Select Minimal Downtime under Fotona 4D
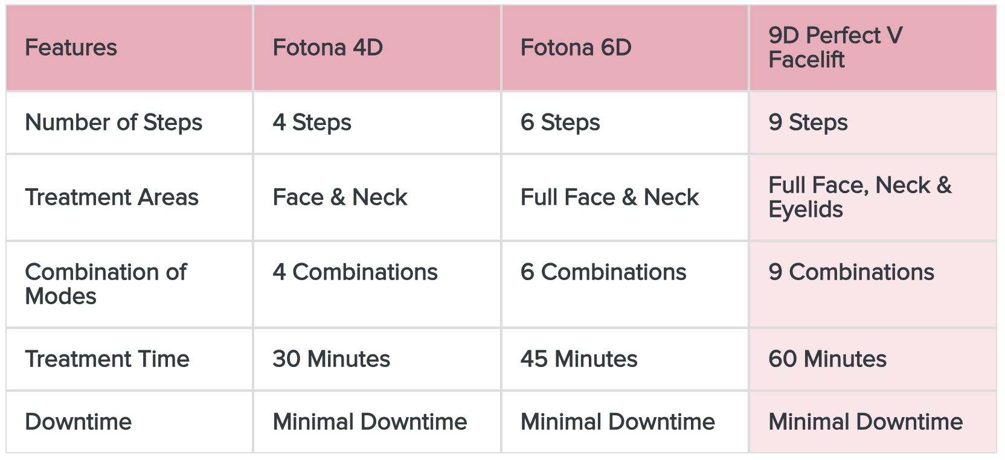The image size is (1005, 460). 370,422
